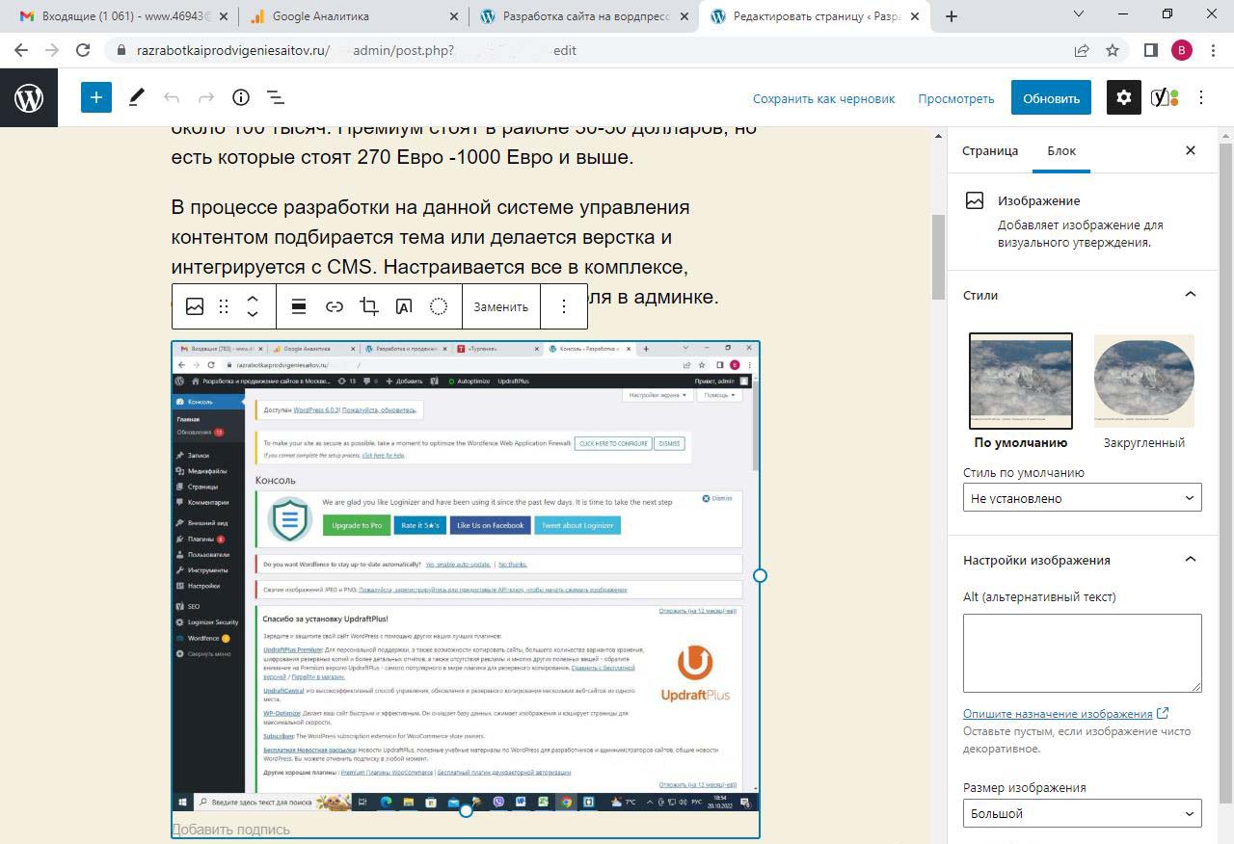Open the document overview list view

(276, 97)
